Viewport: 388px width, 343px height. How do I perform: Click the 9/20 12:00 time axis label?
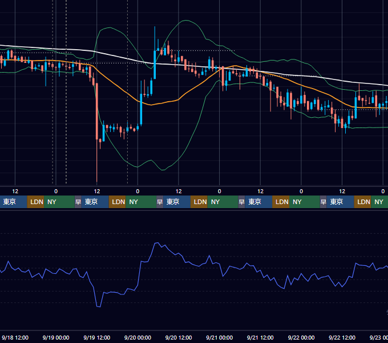pos(179,337)
